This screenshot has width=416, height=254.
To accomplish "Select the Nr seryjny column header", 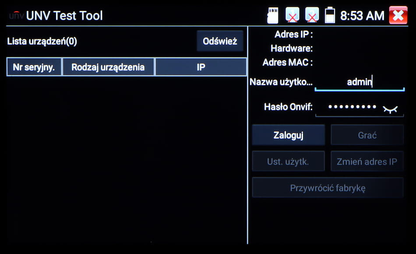I will 34,67.
